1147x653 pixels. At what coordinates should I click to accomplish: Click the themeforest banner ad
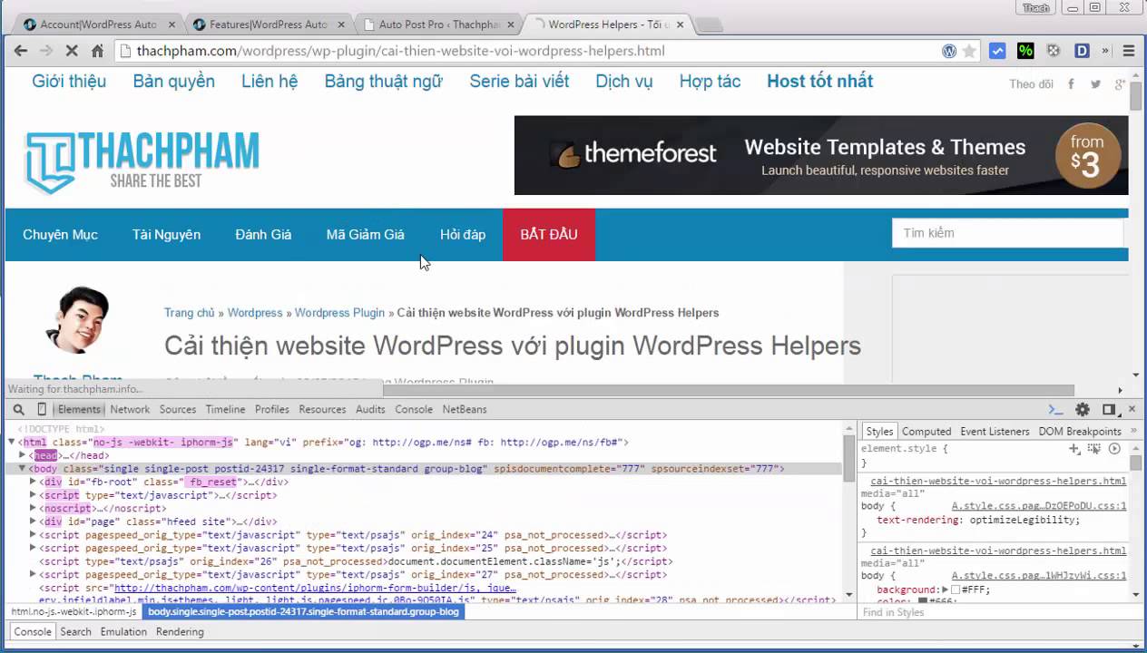tap(821, 155)
